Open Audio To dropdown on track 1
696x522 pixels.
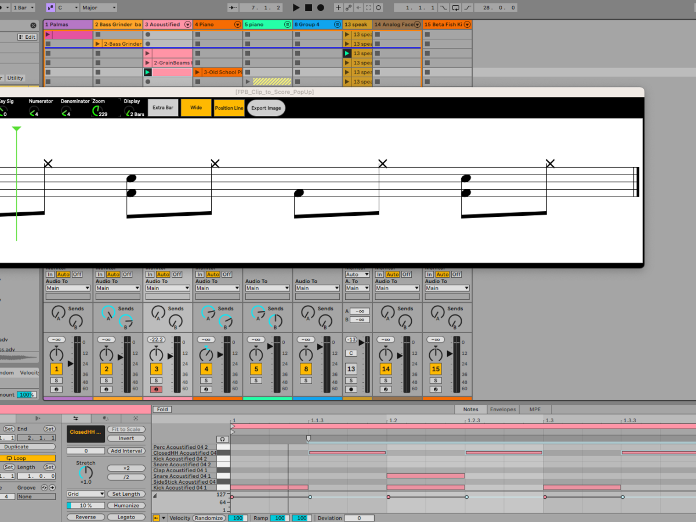tap(68, 288)
